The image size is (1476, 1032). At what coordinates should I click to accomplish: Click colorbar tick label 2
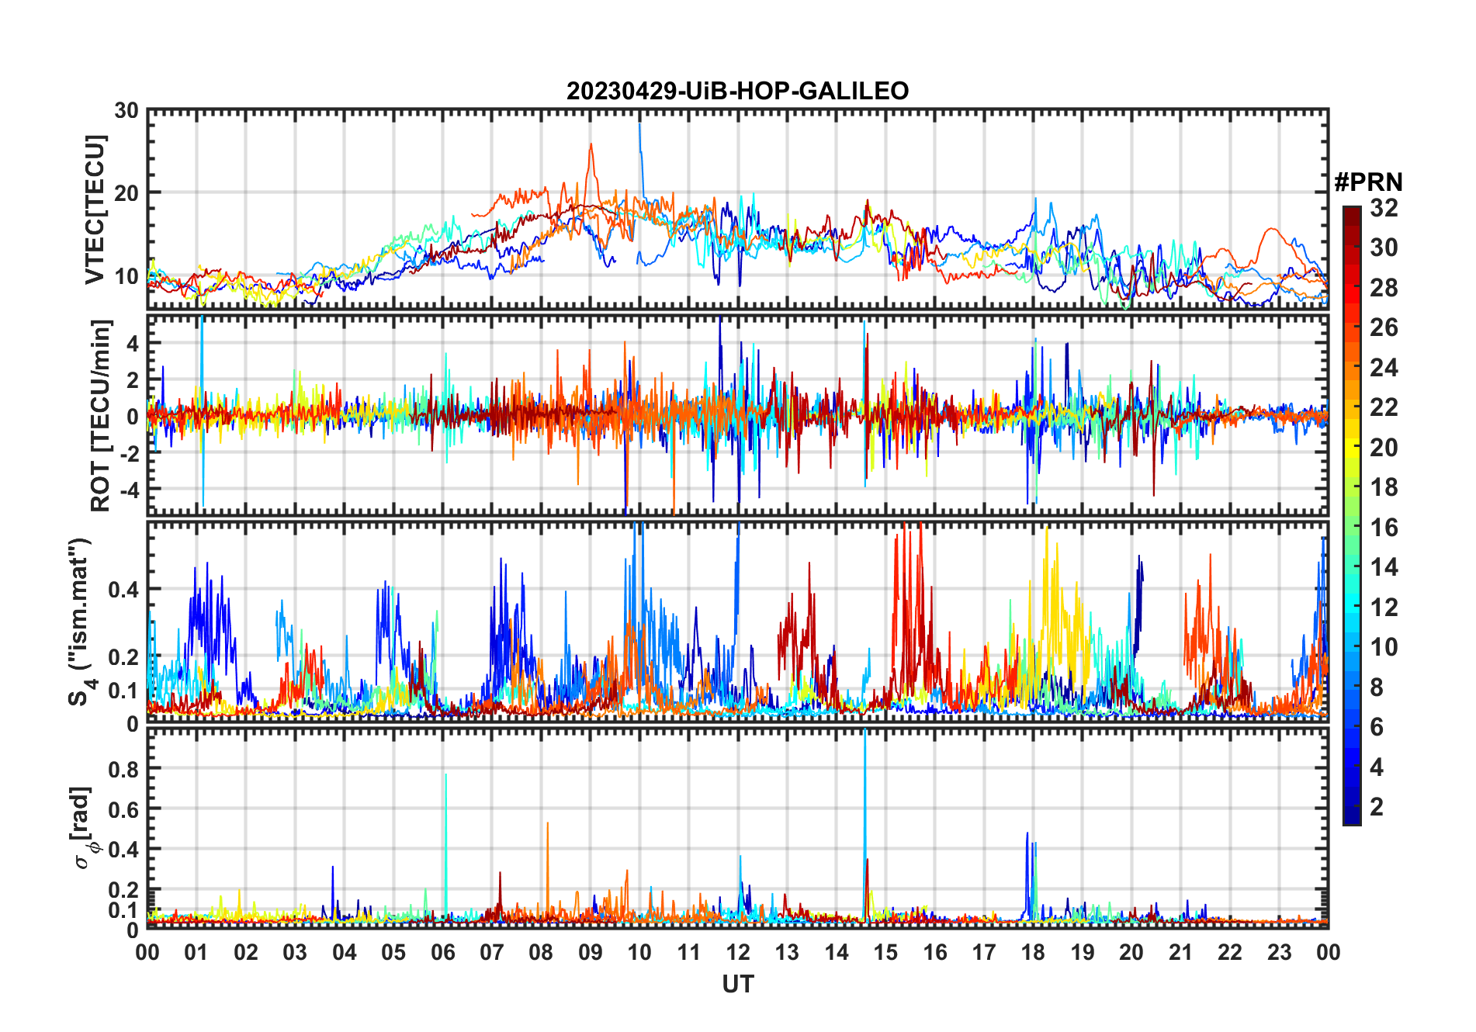(x=1377, y=807)
